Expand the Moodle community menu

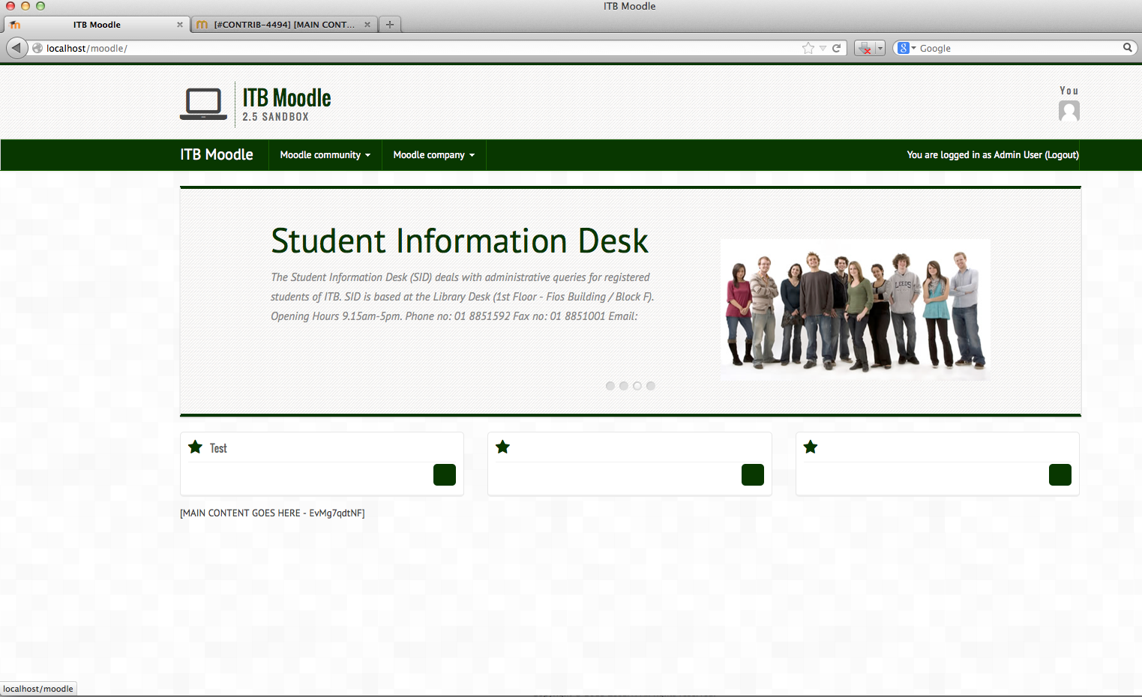(x=325, y=155)
